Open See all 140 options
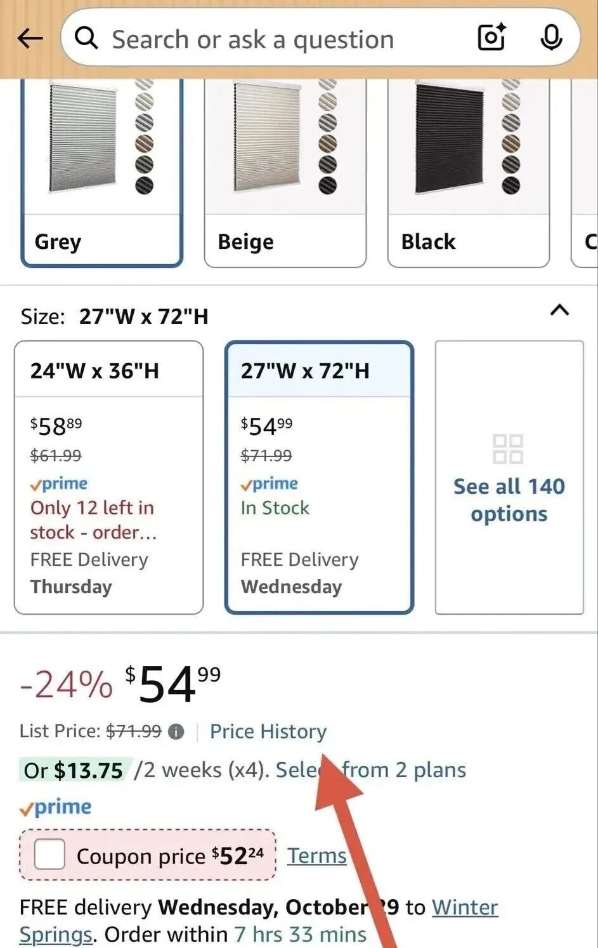 (x=509, y=500)
